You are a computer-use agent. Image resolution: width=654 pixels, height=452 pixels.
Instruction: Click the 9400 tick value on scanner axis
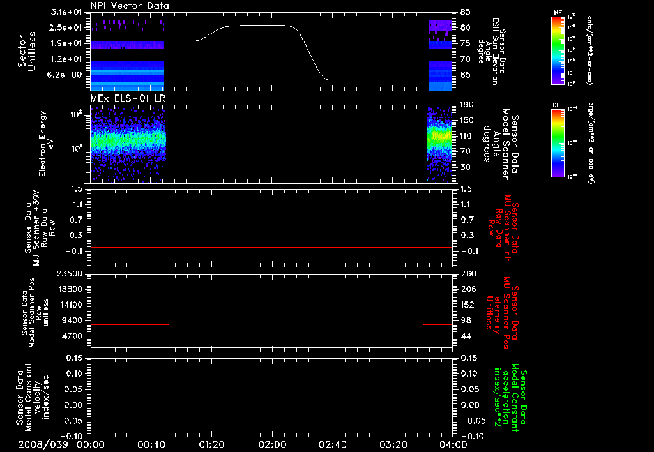point(73,320)
